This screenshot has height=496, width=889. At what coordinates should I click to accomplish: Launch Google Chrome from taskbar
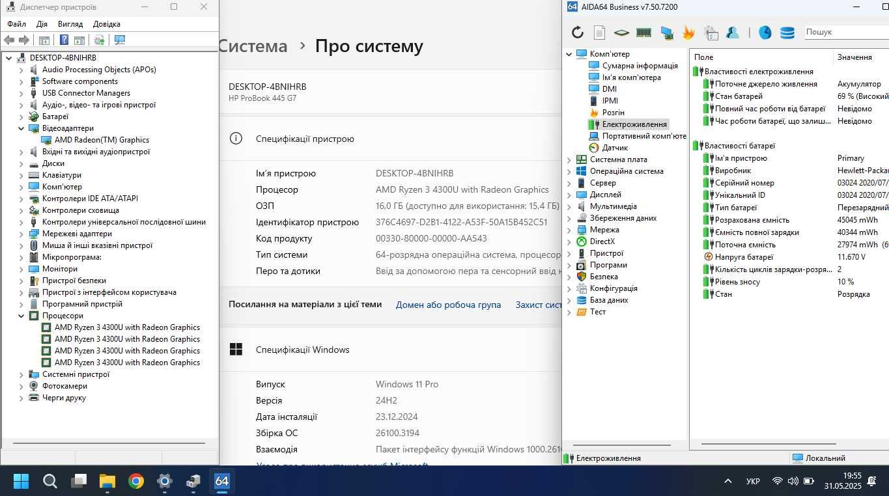click(136, 481)
